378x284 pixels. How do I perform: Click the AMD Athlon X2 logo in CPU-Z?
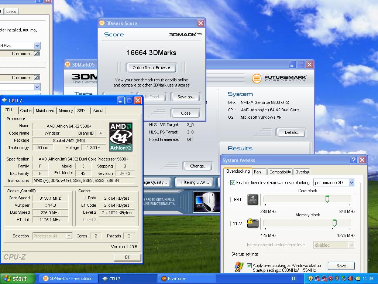[x=121, y=137]
